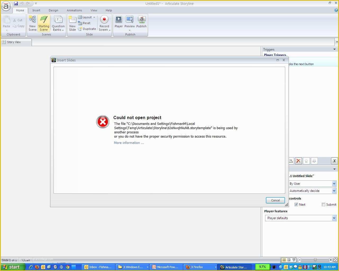Zoom out with the minus button
The height and width of the screenshot is (271, 339).
300,260
